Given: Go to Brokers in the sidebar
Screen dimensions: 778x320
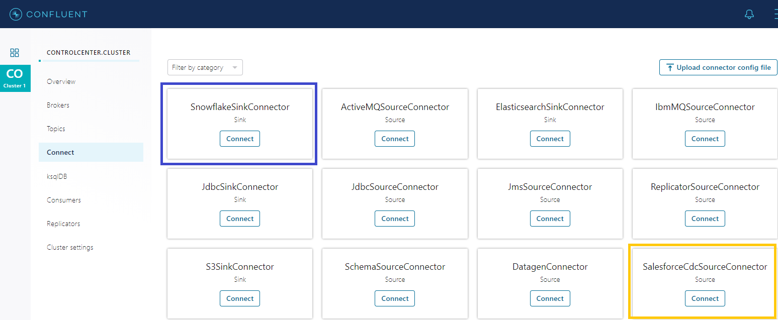Looking at the screenshot, I should (58, 105).
